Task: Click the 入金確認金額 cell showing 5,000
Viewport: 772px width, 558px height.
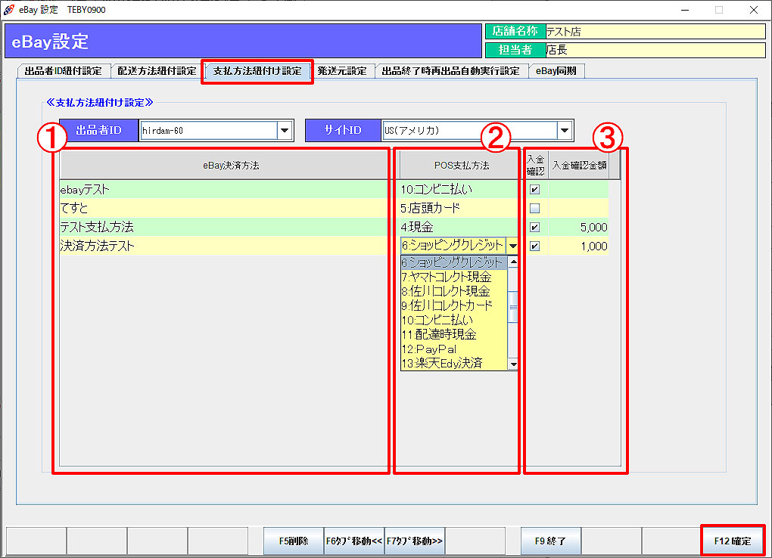Action: 579,227
